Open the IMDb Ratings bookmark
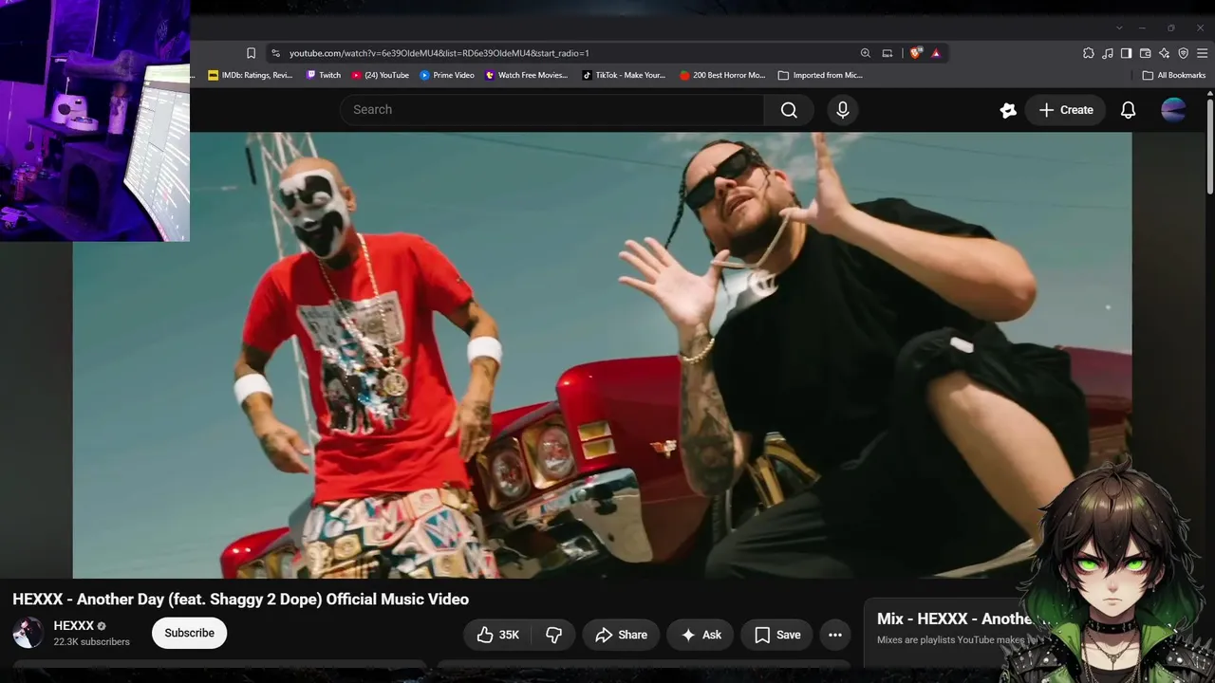The image size is (1215, 683). point(251,75)
